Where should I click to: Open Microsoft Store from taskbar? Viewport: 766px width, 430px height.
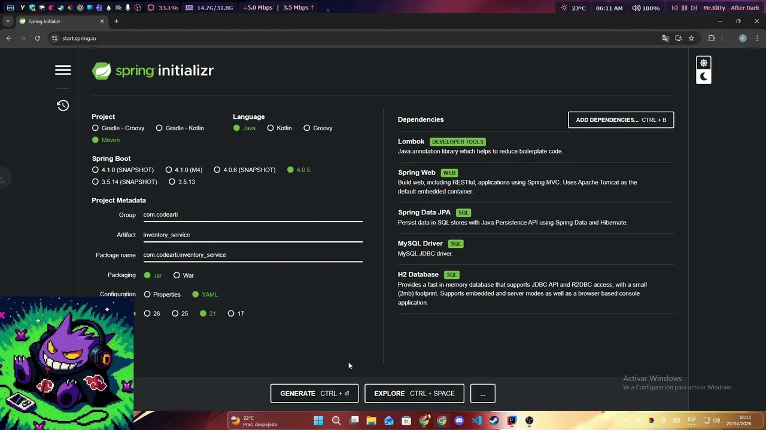pos(406,421)
